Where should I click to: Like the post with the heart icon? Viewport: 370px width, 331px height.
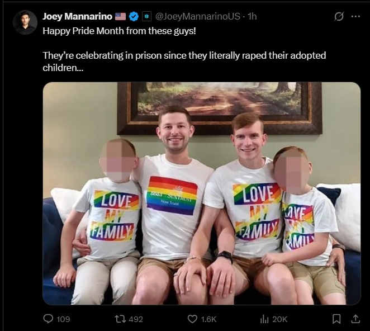pyautogui.click(x=192, y=319)
